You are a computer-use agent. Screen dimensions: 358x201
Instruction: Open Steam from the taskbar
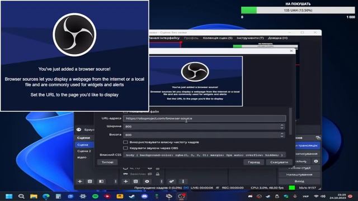[x=132, y=196]
